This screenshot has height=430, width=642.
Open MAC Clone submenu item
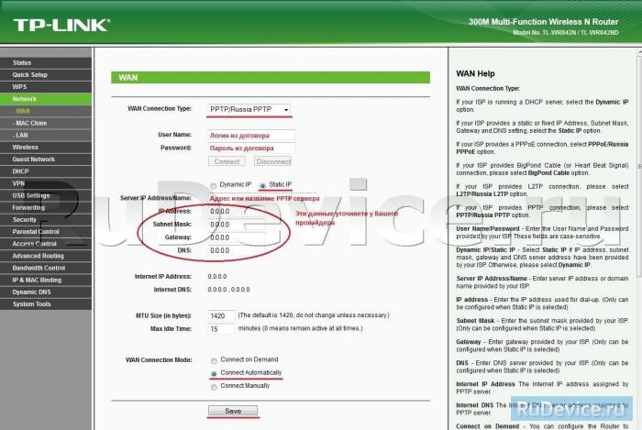pos(32,122)
